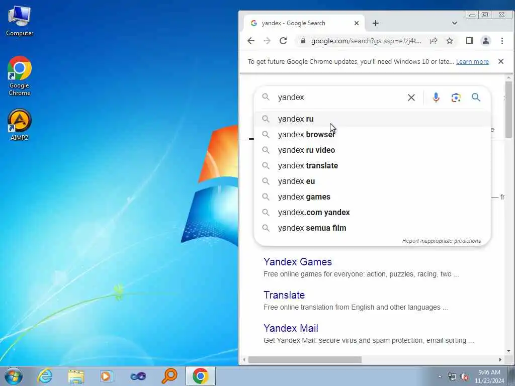Screen dimensions: 515x386
Task: Open the Computer desktop icon
Action: (x=20, y=21)
